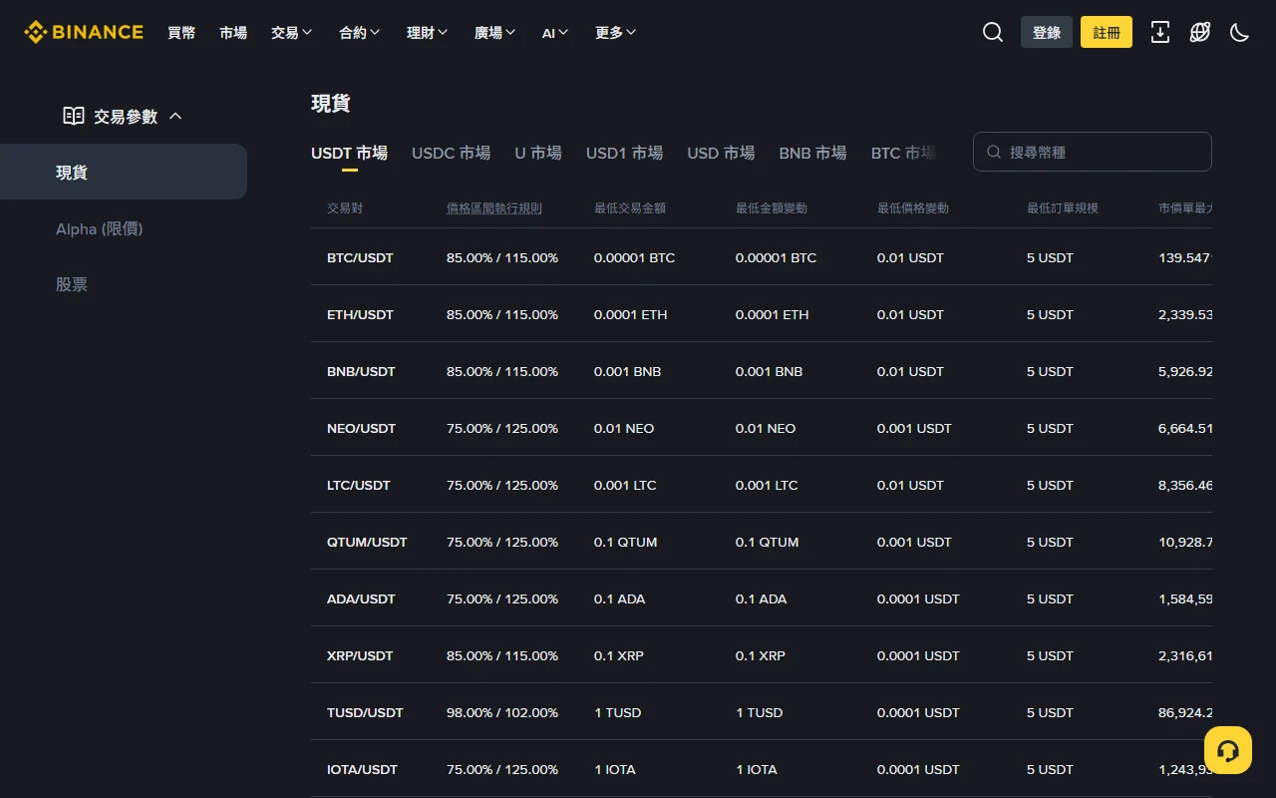Click 0.0001 ETH in 最低金額變動 column
Viewport: 1276px width, 798px height.
point(772,314)
